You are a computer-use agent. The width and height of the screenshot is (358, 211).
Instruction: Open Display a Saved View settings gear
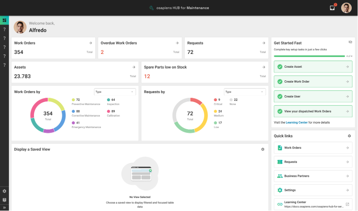click(x=263, y=149)
